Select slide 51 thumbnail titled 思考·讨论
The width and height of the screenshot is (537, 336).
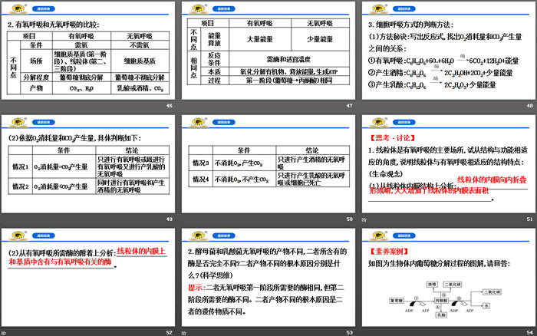448,163
